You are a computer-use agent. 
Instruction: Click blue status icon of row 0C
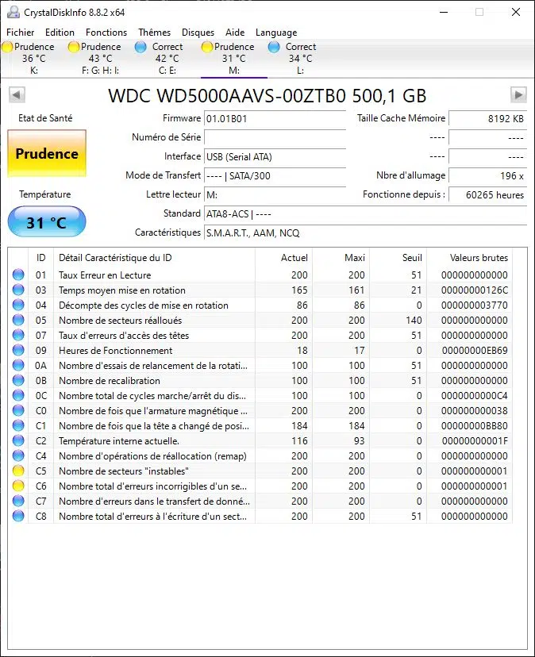pyautogui.click(x=18, y=395)
